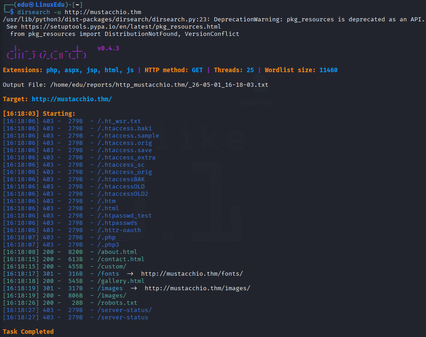Click the Target URL http://mustacchio.thm/
This screenshot has width=426, height=337.
coord(72,99)
